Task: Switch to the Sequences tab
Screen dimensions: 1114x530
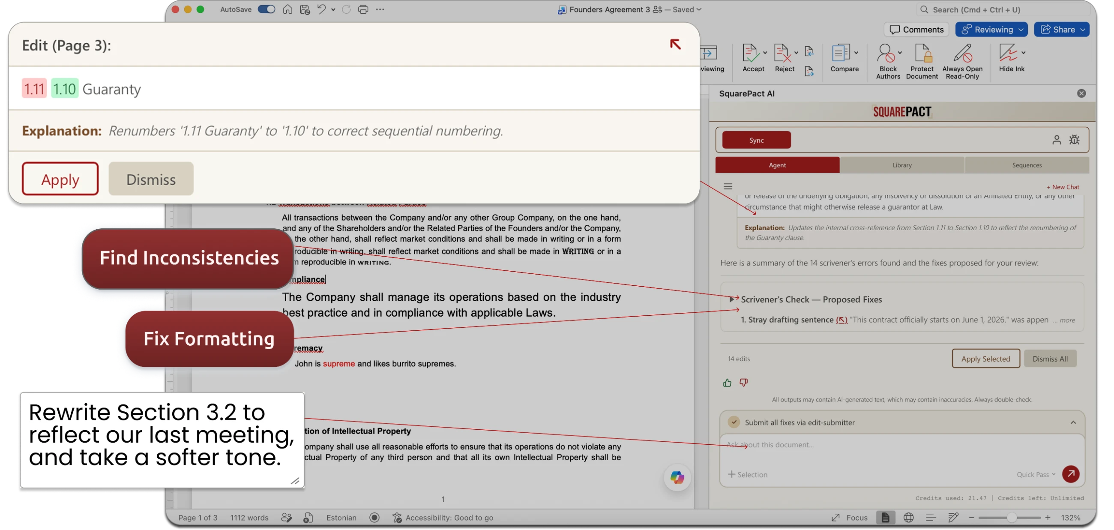Action: [x=1027, y=165]
